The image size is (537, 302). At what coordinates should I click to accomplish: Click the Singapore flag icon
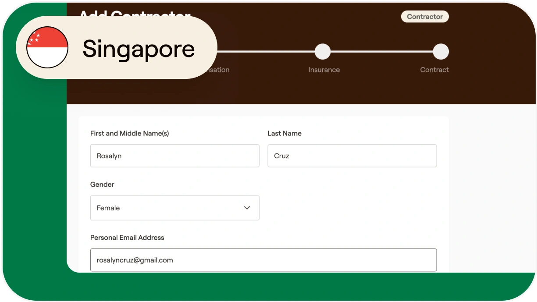point(47,47)
